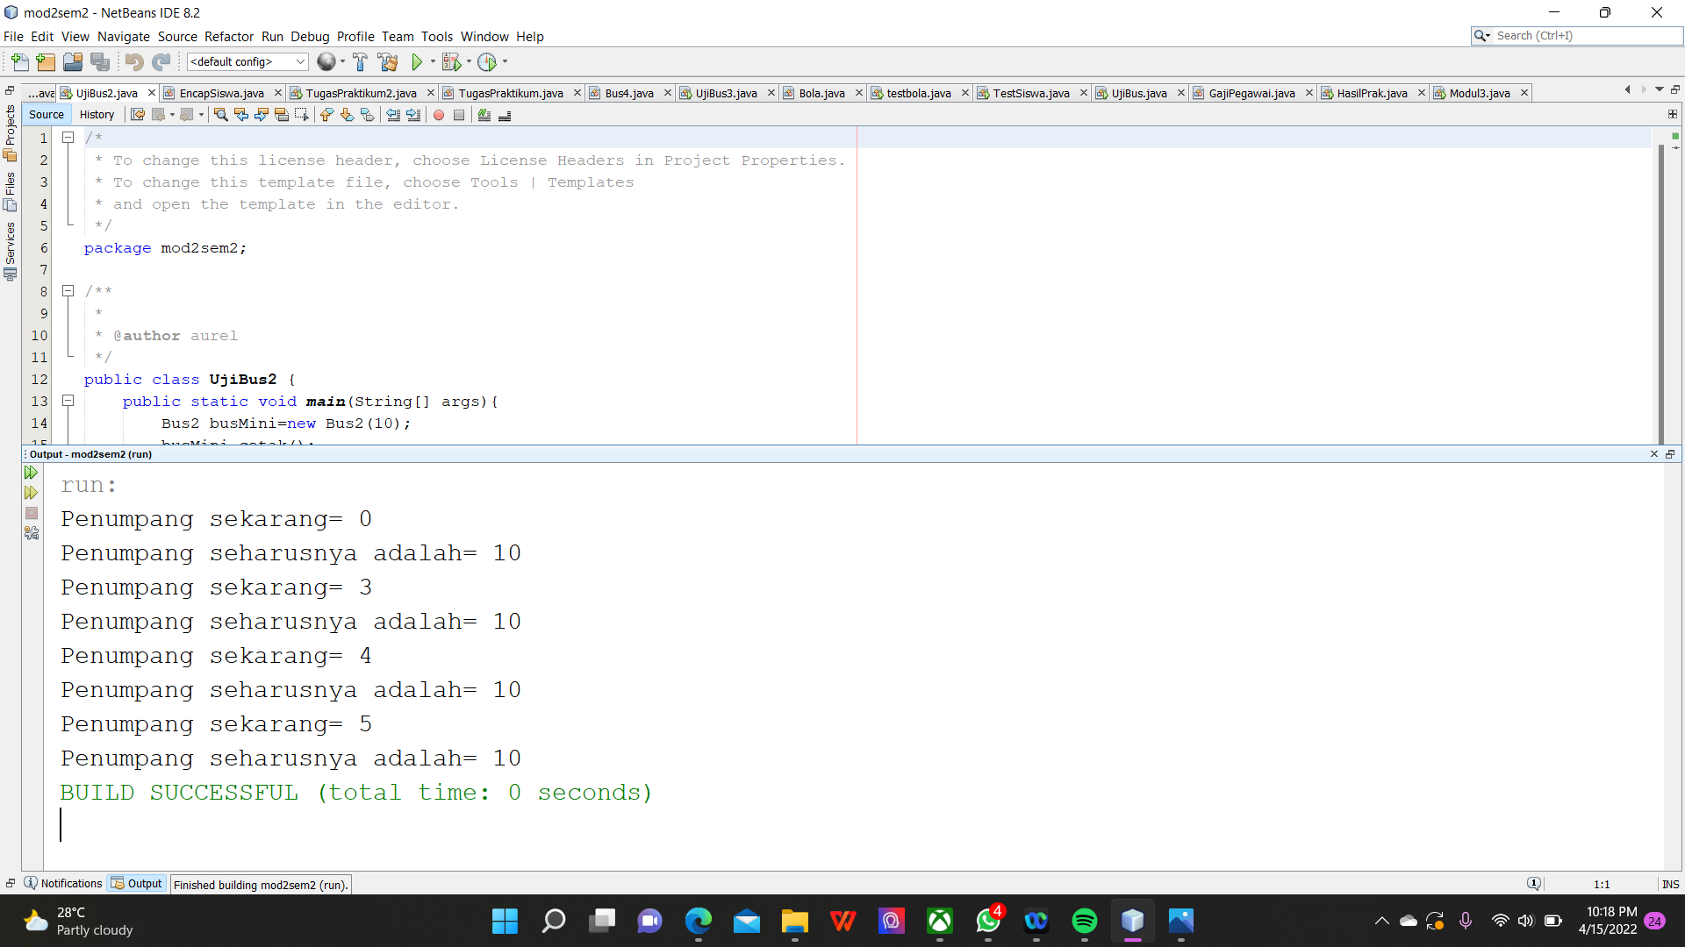Click Clean and Build Project icon

click(x=387, y=62)
